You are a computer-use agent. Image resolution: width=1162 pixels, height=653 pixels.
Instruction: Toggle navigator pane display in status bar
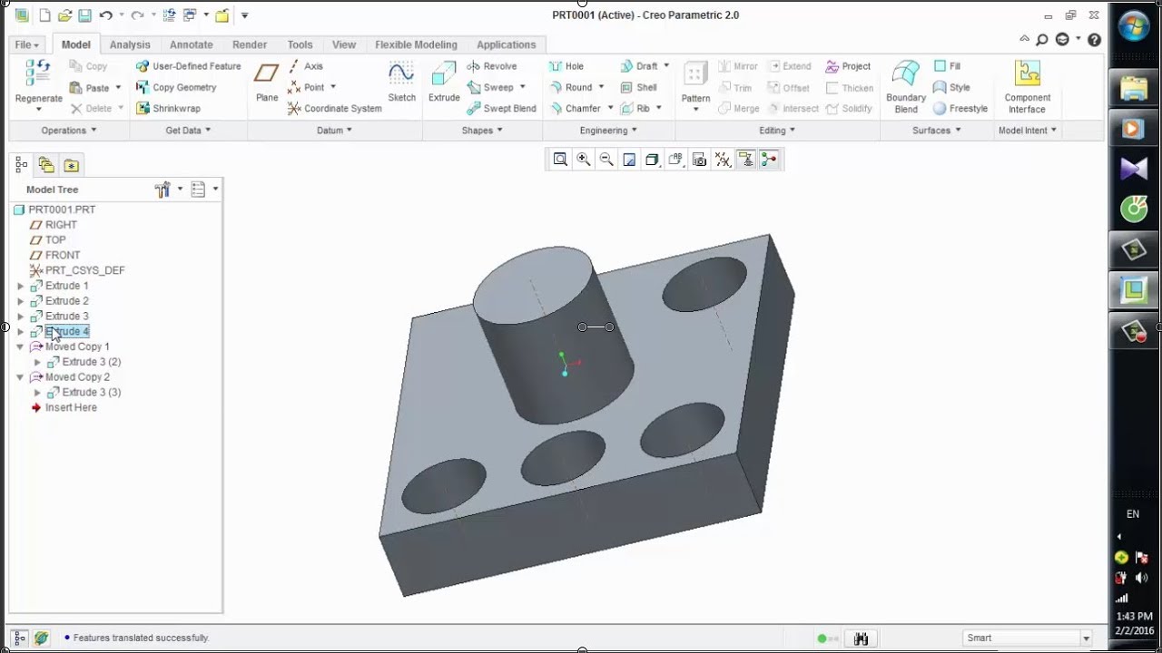pos(19,638)
